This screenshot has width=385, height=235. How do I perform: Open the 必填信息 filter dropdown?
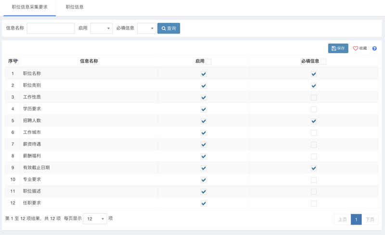tap(146, 28)
